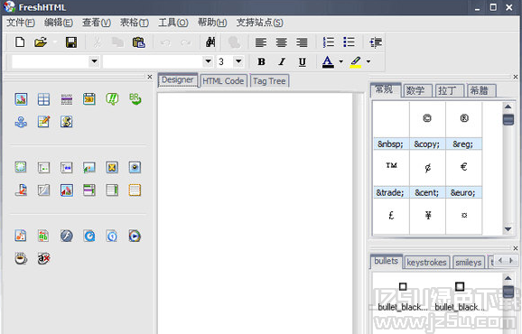Toggle italic formatting
Viewport: 522px width, 334px height.
[x=282, y=61]
